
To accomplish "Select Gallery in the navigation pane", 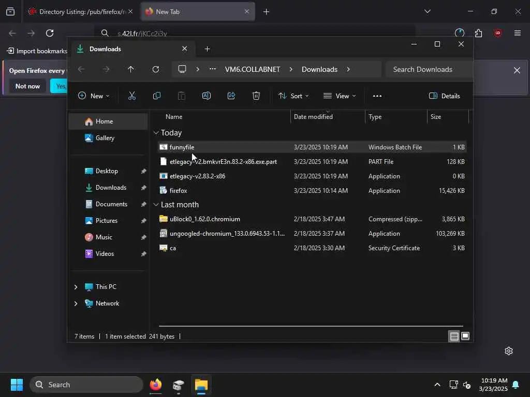I will coord(108,138).
